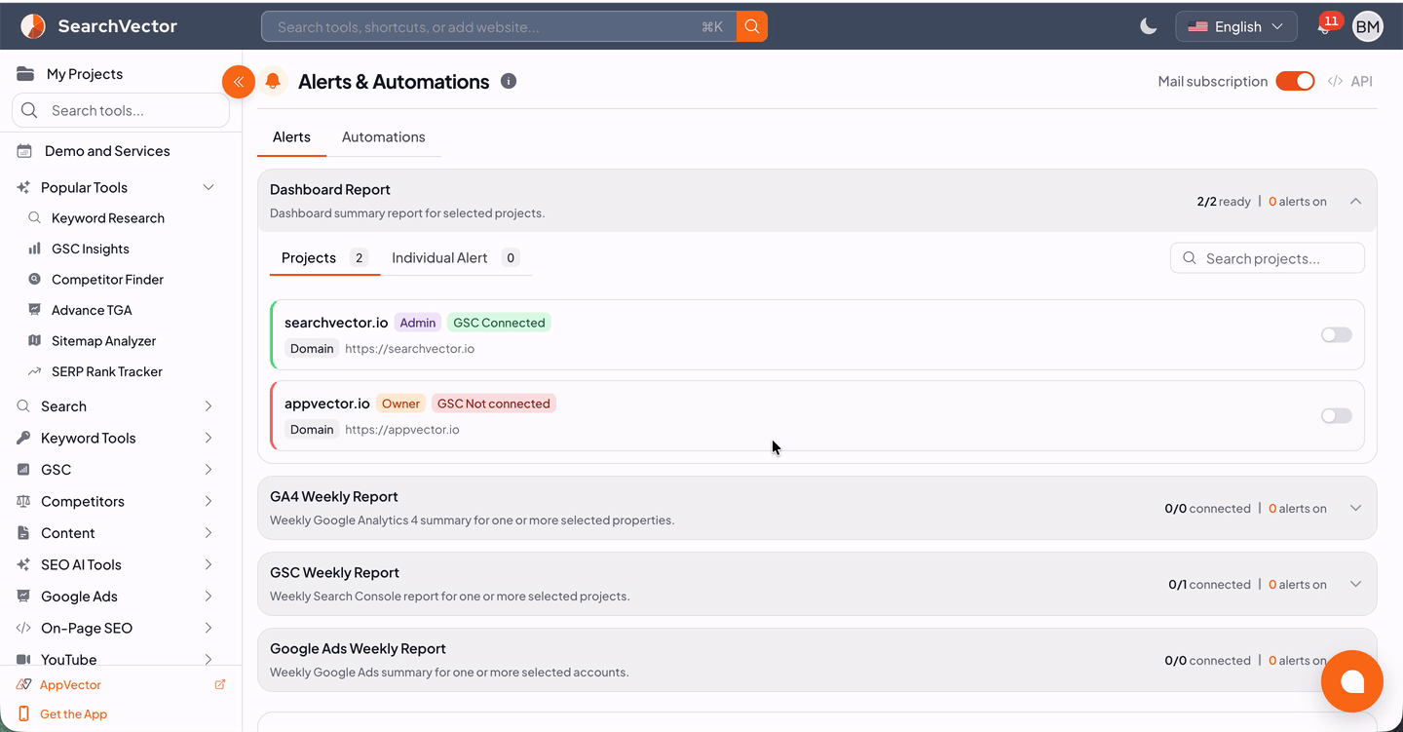The image size is (1403, 732).
Task: Click the GSC Connected badge
Action: point(499,323)
